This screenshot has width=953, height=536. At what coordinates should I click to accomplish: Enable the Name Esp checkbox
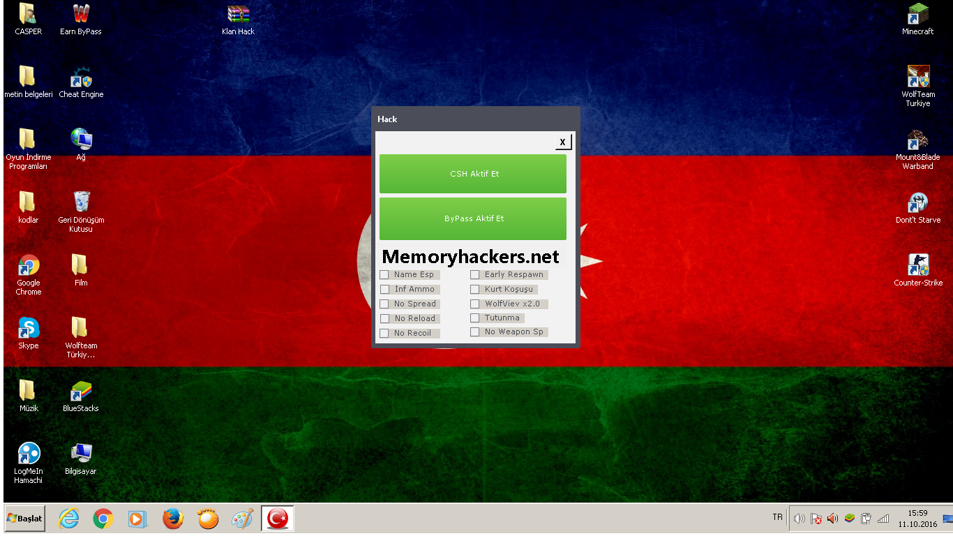(x=384, y=274)
